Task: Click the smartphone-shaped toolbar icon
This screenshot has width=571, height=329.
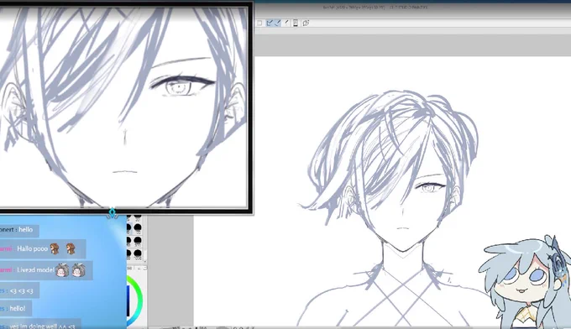Action: click(296, 23)
